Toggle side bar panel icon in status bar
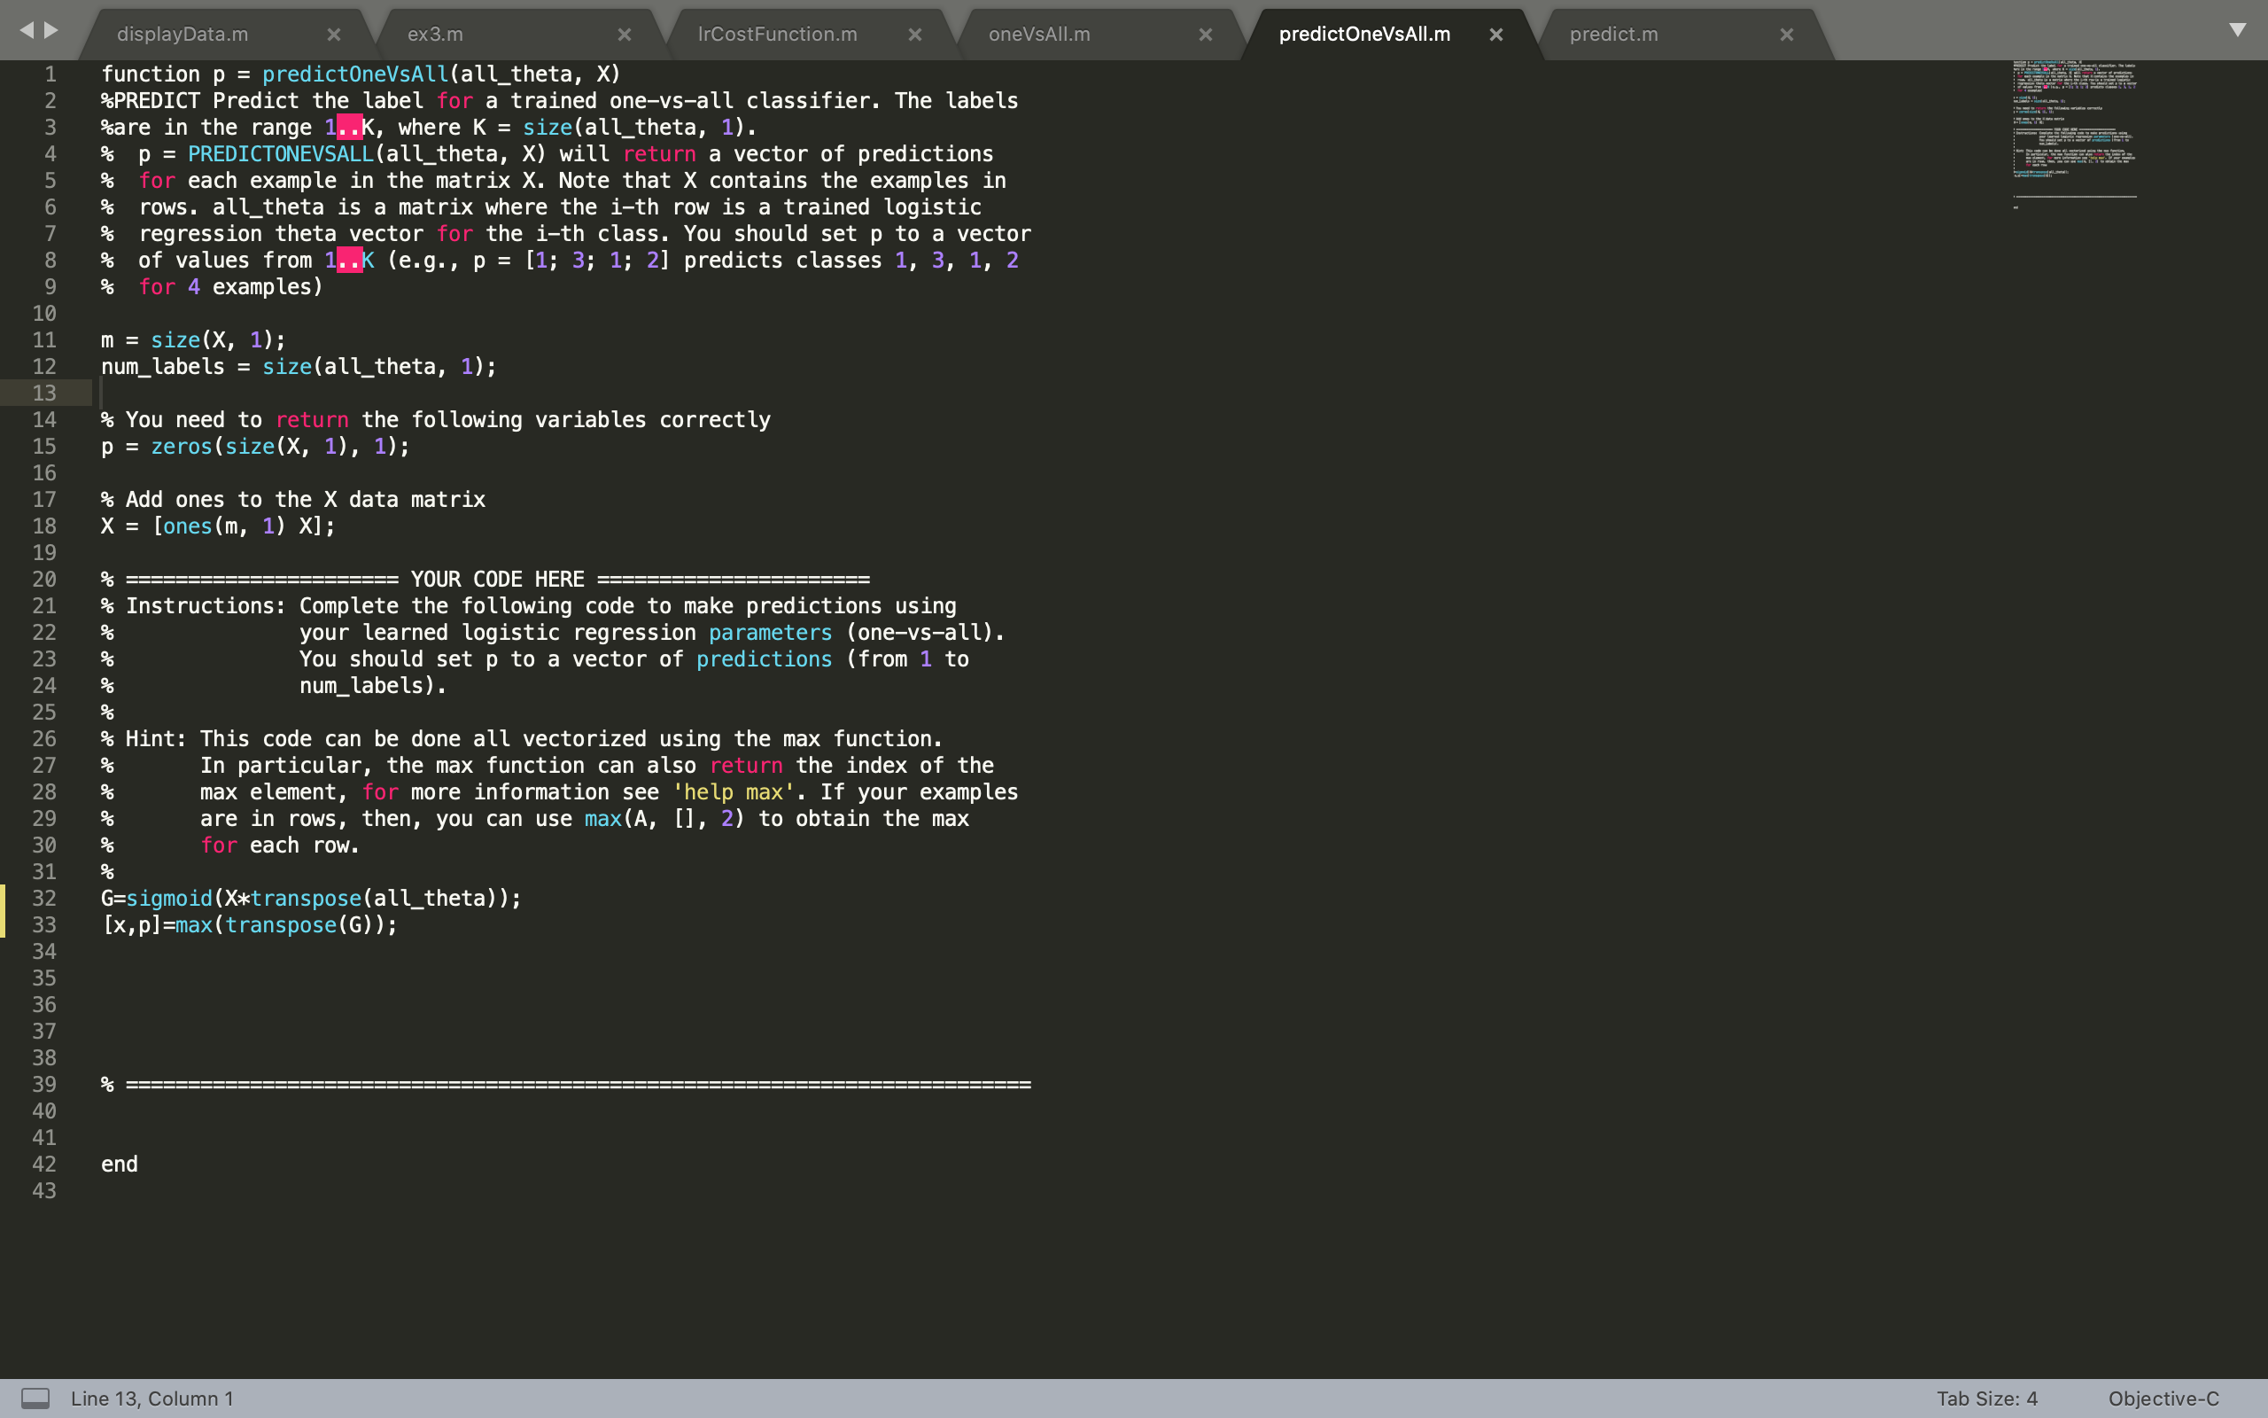The height and width of the screenshot is (1418, 2268). pyautogui.click(x=35, y=1399)
